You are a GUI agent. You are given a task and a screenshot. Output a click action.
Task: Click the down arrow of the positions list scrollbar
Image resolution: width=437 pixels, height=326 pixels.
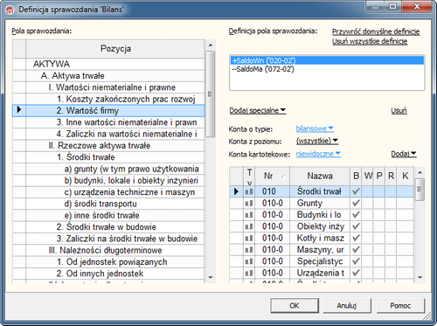[211, 278]
